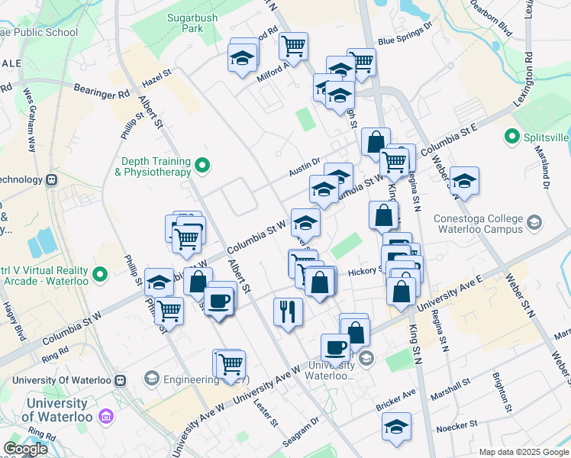
Task: Open the Depth Training & Physiotherapy pin
Action: click(202, 166)
